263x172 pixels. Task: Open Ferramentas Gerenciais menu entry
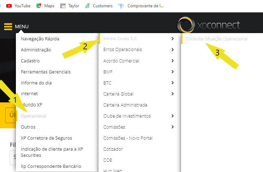click(46, 72)
